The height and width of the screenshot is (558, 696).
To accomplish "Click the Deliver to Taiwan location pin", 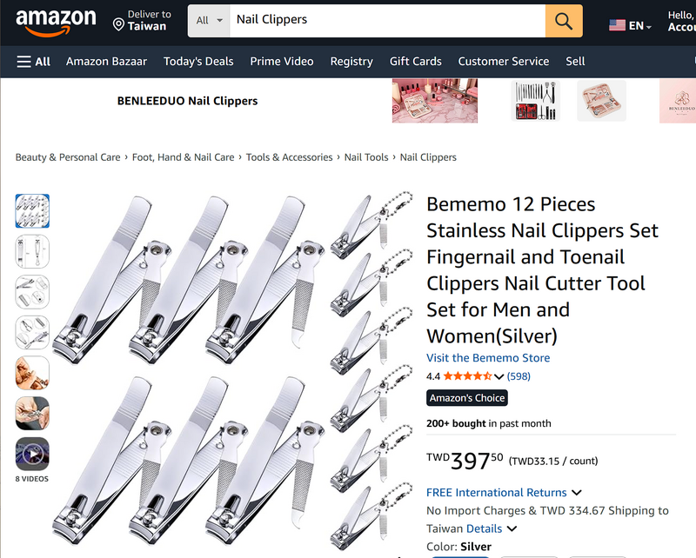I will pos(119,25).
